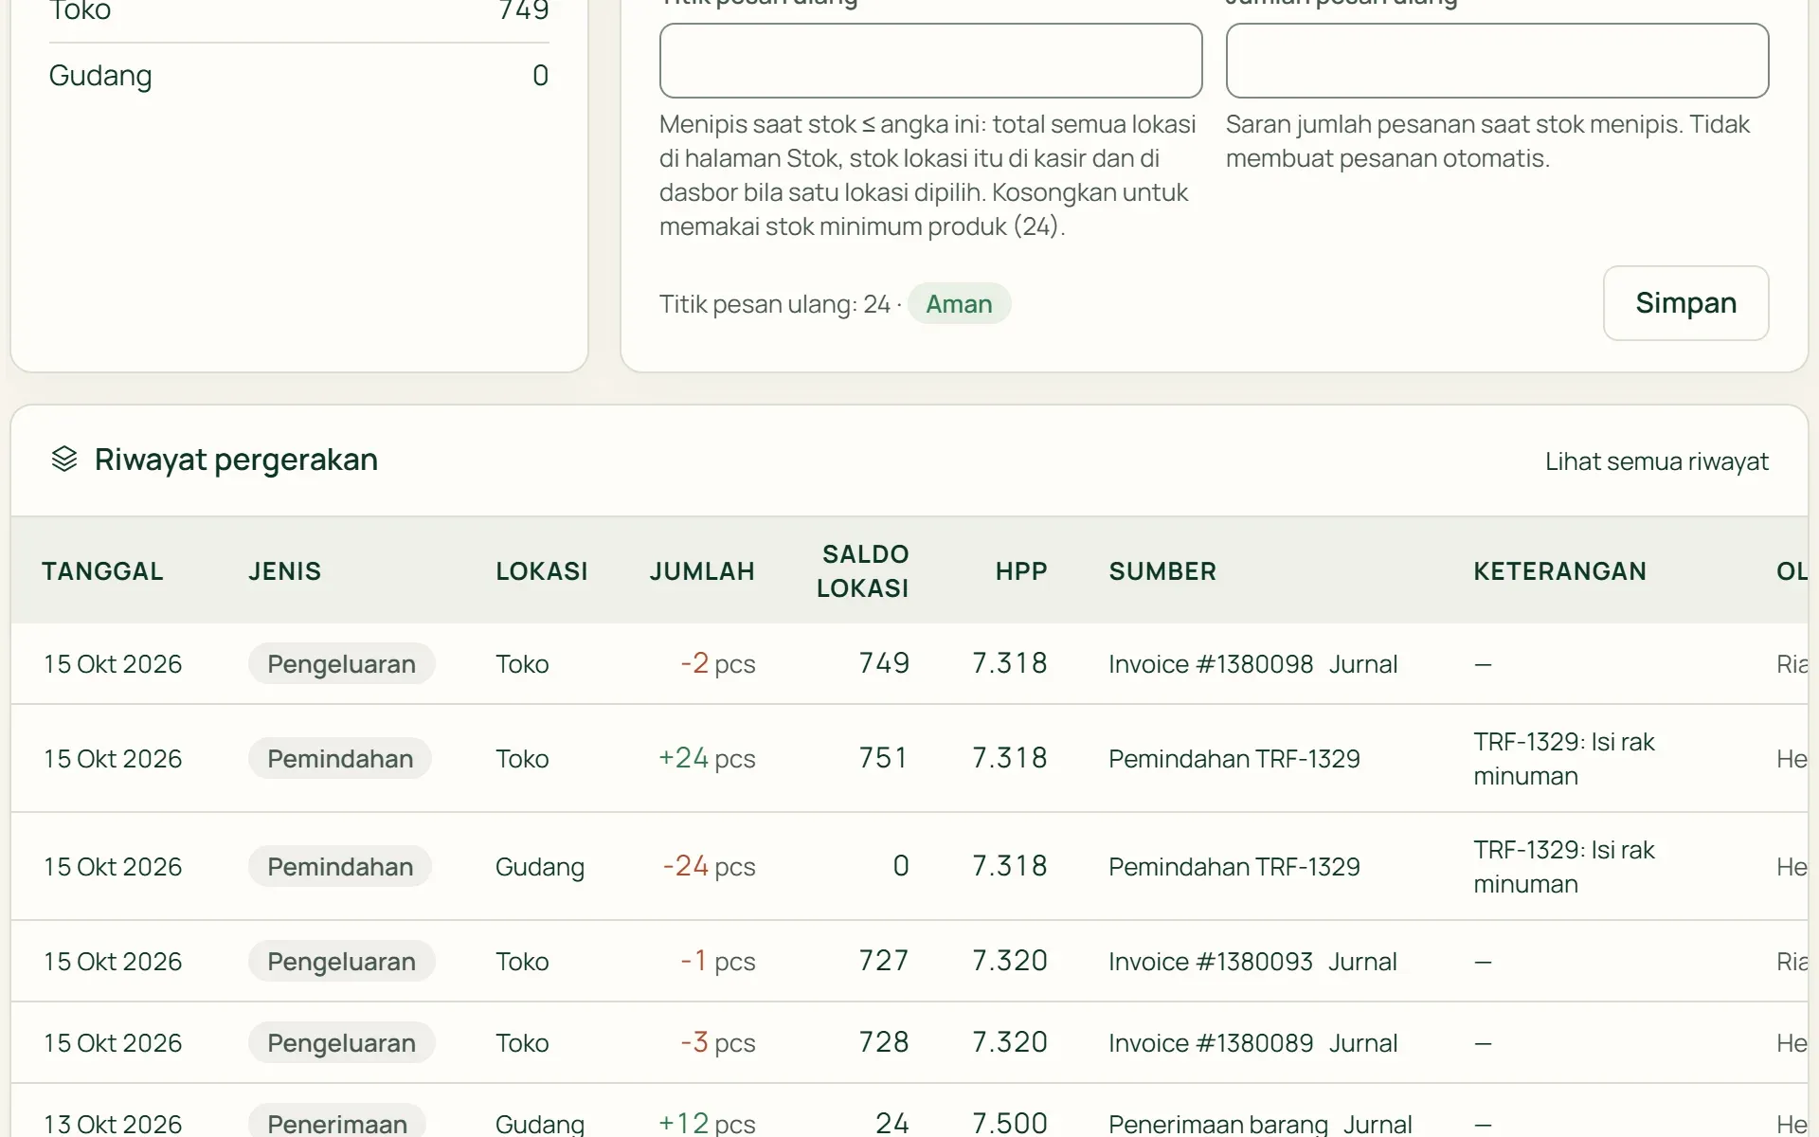Click the +24 pcs quantity cell
This screenshot has height=1137, width=1819.
tap(707, 759)
